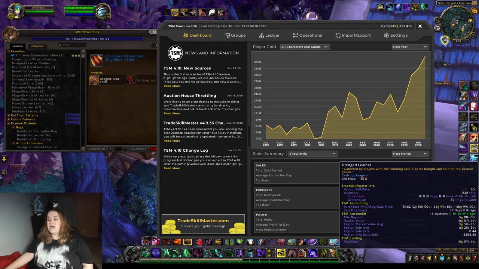Click the Leatherworking profession emblem icon
Image resolution: width=479 pixels, height=269 pixels.
coord(10,35)
